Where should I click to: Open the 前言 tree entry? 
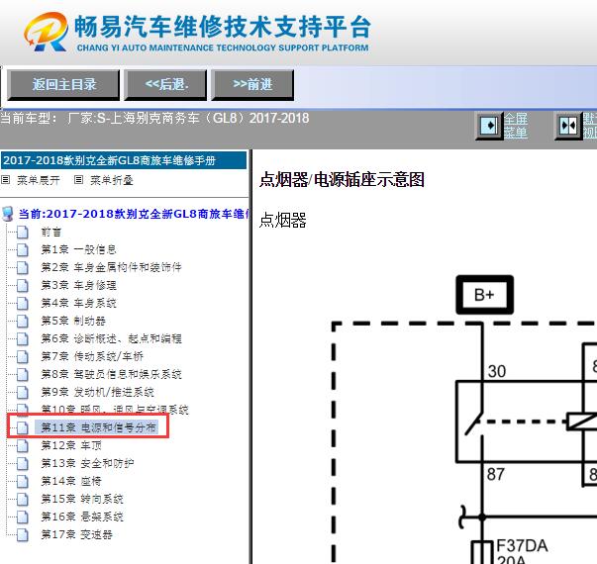(x=51, y=232)
